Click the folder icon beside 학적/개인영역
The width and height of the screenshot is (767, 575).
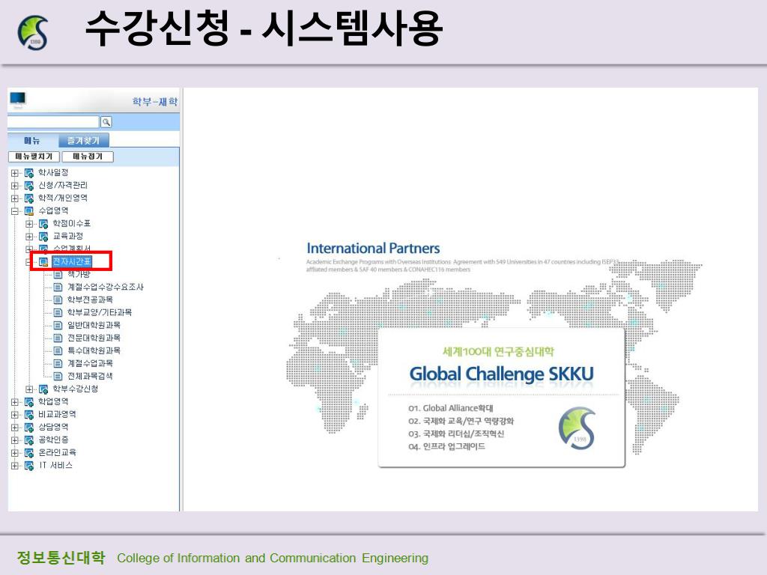29,198
